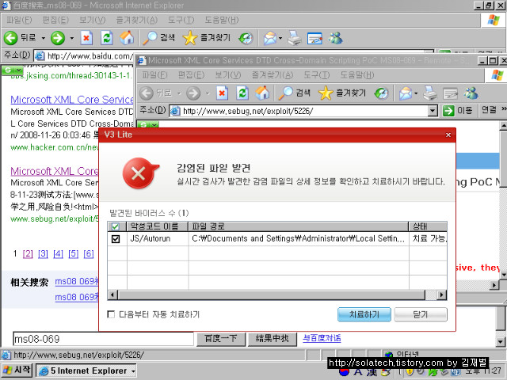
Task: Open 보기(V) menu in sebug window
Action: [228, 75]
